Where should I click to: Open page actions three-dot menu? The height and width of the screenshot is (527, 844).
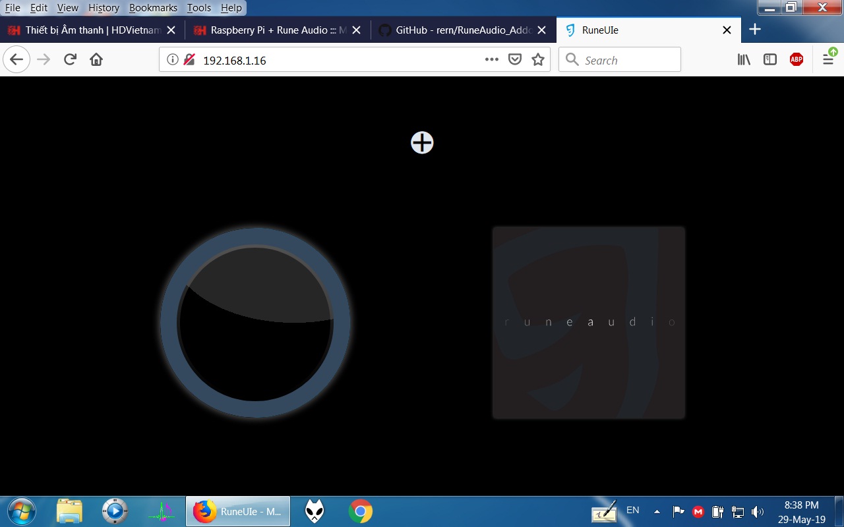click(492, 60)
